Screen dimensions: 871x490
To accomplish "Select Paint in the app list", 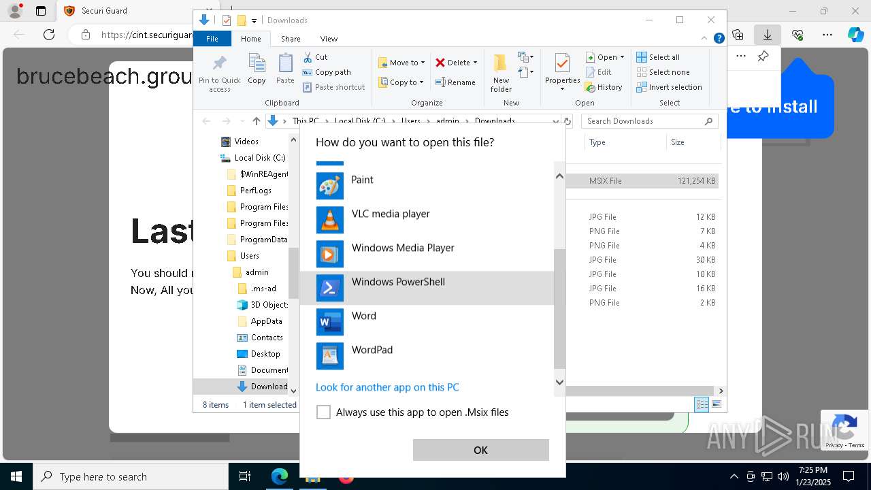I will tap(427, 186).
